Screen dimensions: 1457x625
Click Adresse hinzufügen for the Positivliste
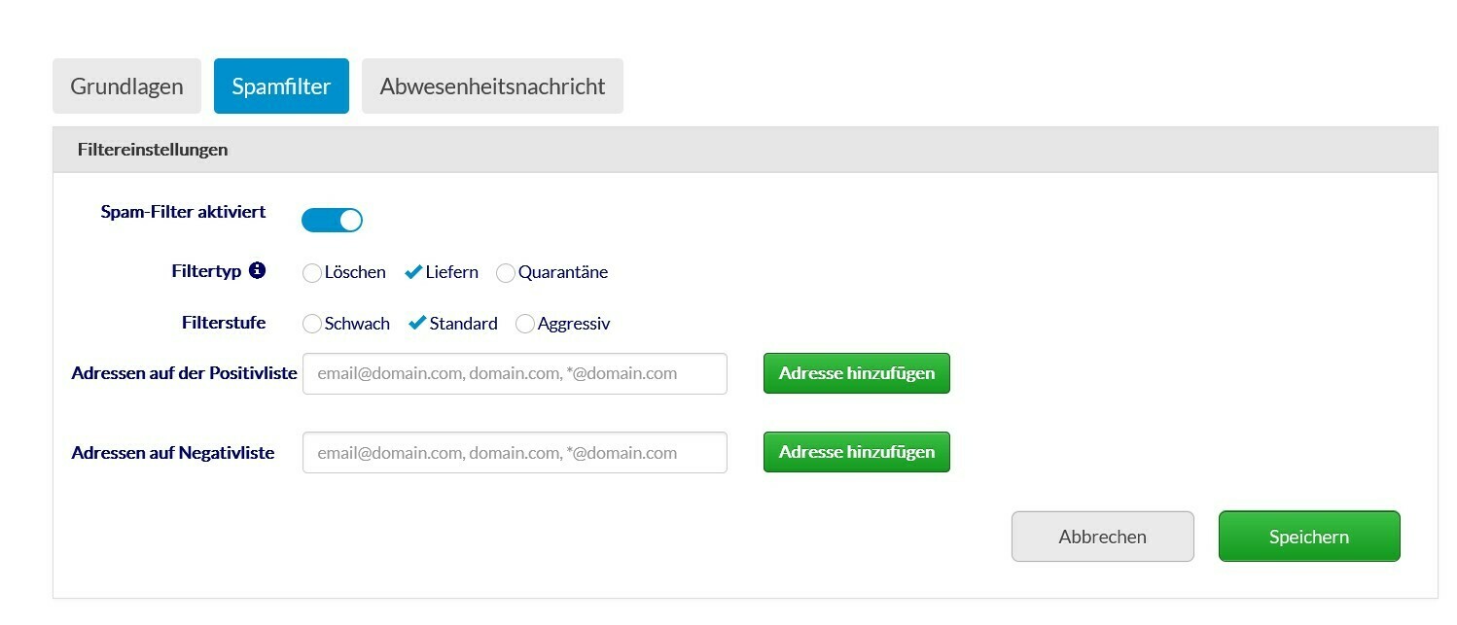point(857,373)
